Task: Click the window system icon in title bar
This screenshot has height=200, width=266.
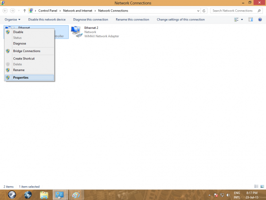Action: coord(3,3)
